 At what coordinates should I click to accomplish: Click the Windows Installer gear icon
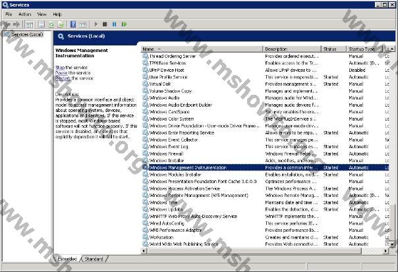coord(145,161)
